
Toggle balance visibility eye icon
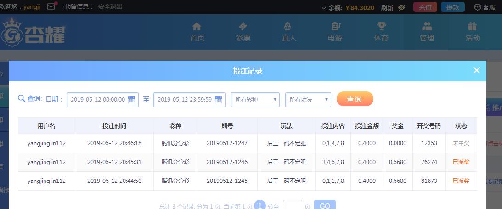[x=401, y=7]
